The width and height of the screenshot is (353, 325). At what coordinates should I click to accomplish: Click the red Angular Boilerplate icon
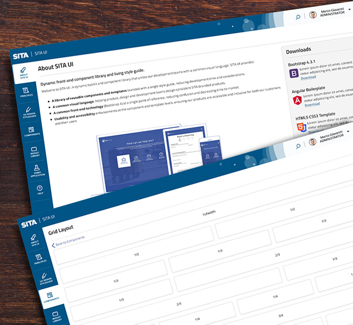(296, 100)
